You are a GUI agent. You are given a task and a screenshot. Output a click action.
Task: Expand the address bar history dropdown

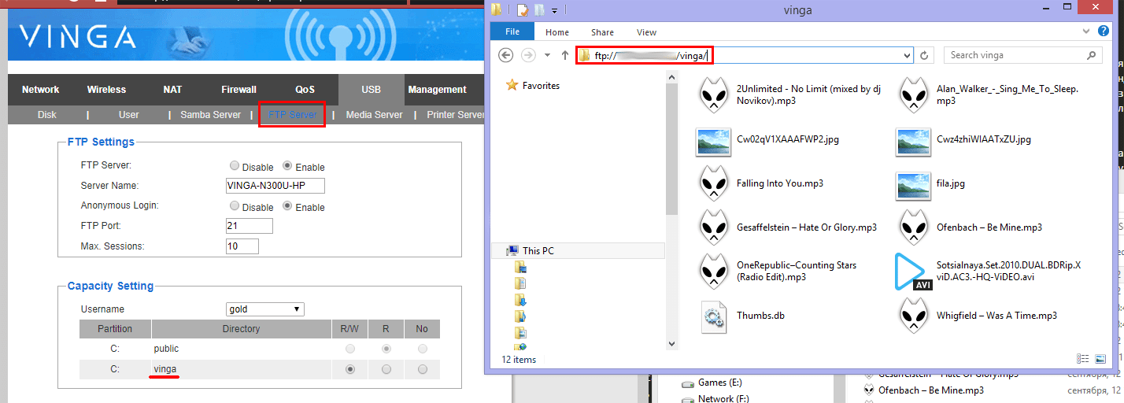[908, 55]
